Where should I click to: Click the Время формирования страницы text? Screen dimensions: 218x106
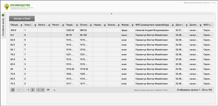tap(200, 3)
